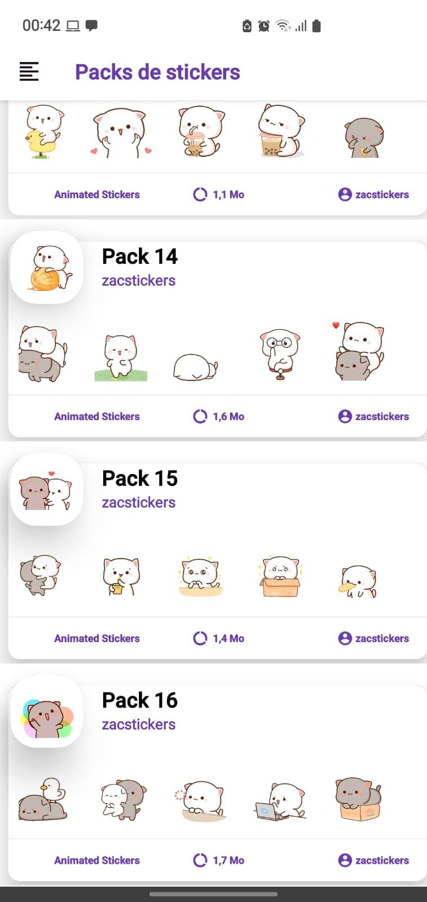
Task: Tap the Pack 14 yarn ball cat icon
Action: click(47, 267)
